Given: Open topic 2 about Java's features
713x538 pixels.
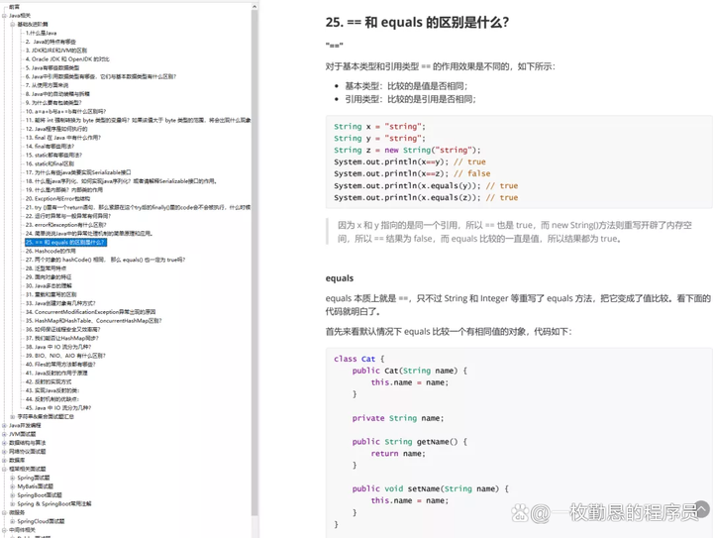Looking at the screenshot, I should tap(51, 42).
